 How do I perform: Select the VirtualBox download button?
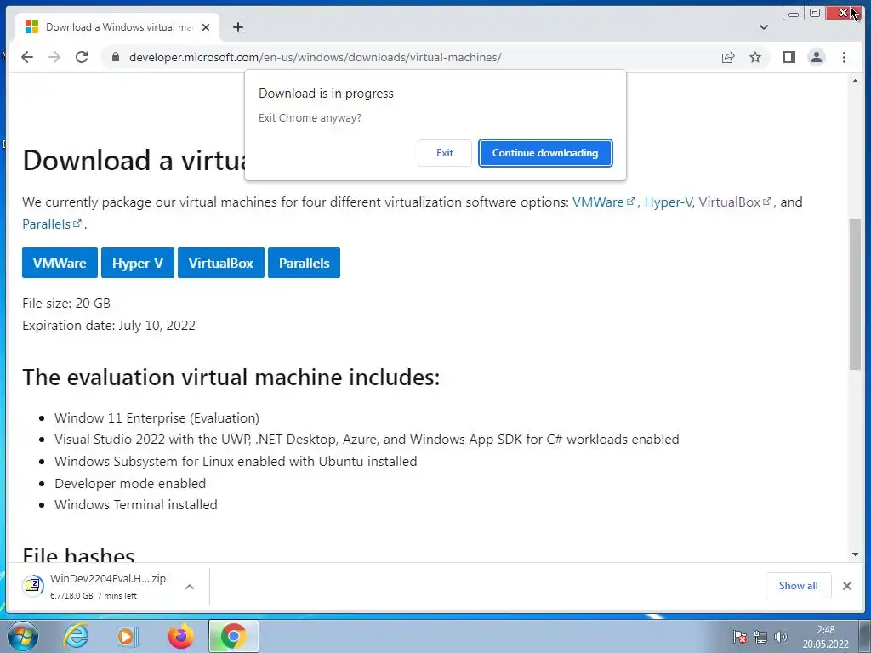[220, 264]
